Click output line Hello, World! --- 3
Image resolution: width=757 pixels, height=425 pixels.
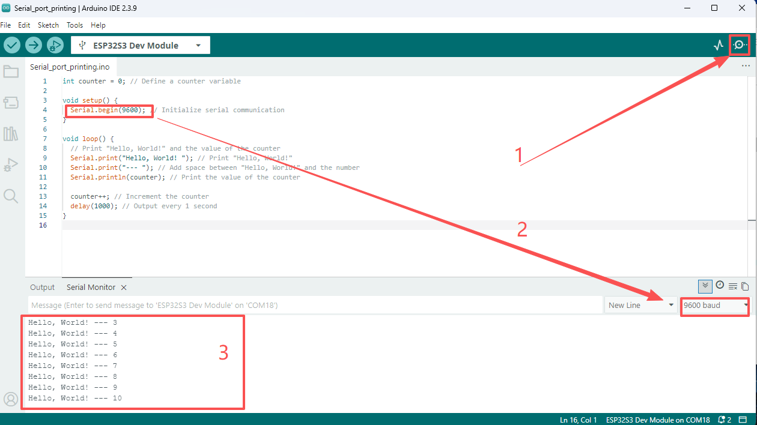73,322
